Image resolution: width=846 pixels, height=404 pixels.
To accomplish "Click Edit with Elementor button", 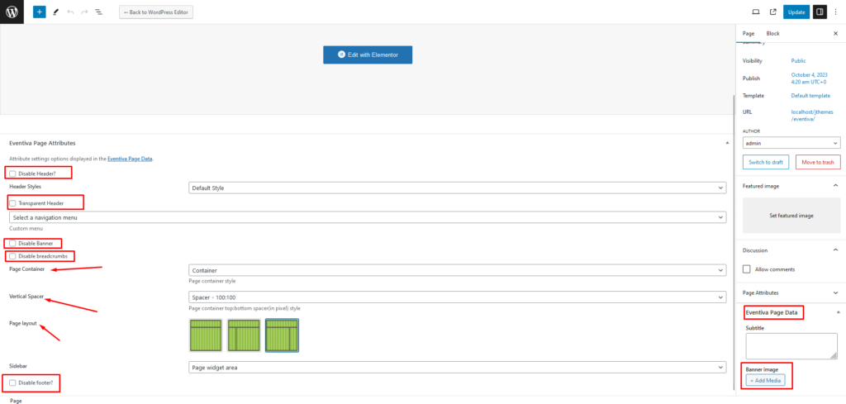I will tap(368, 55).
